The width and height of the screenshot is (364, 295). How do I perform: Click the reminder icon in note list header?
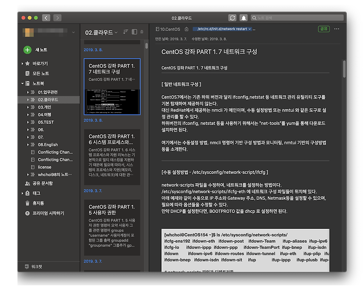click(x=142, y=32)
